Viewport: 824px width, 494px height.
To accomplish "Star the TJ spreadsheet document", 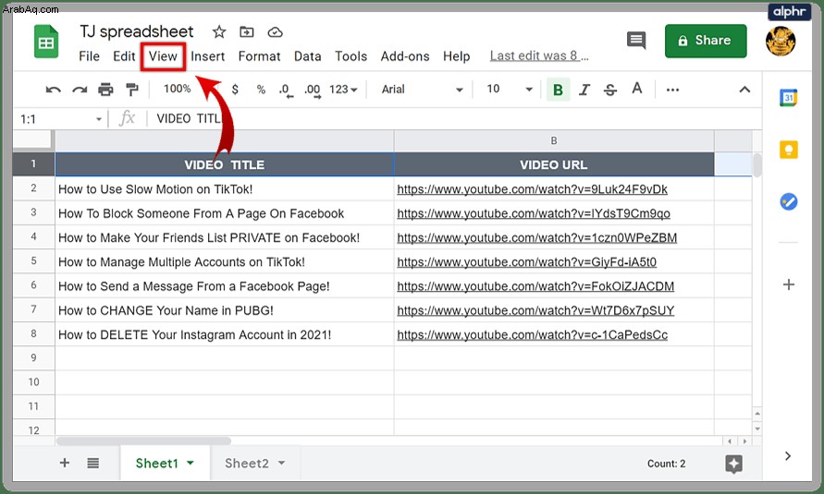I will point(219,32).
